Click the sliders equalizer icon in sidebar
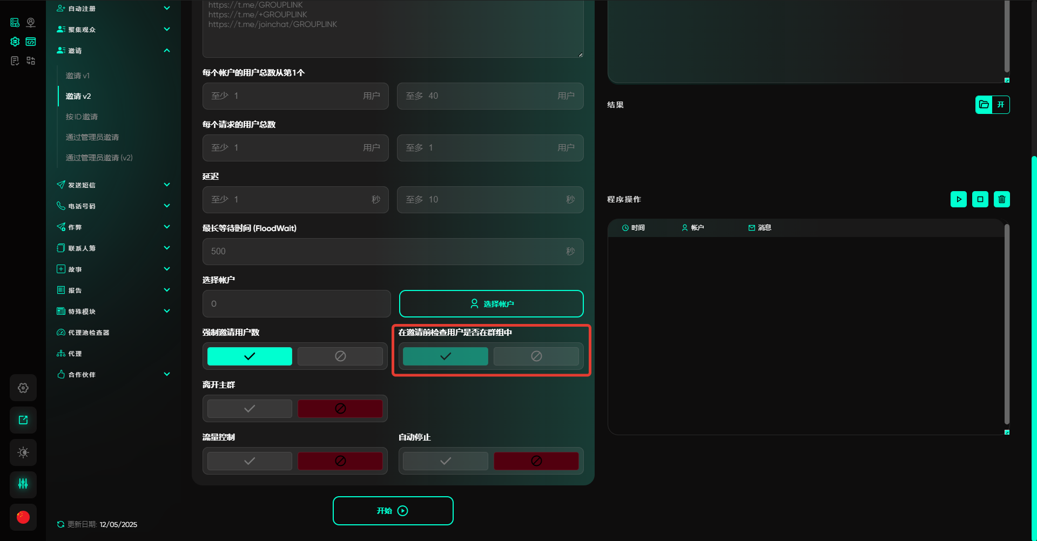 point(23,484)
